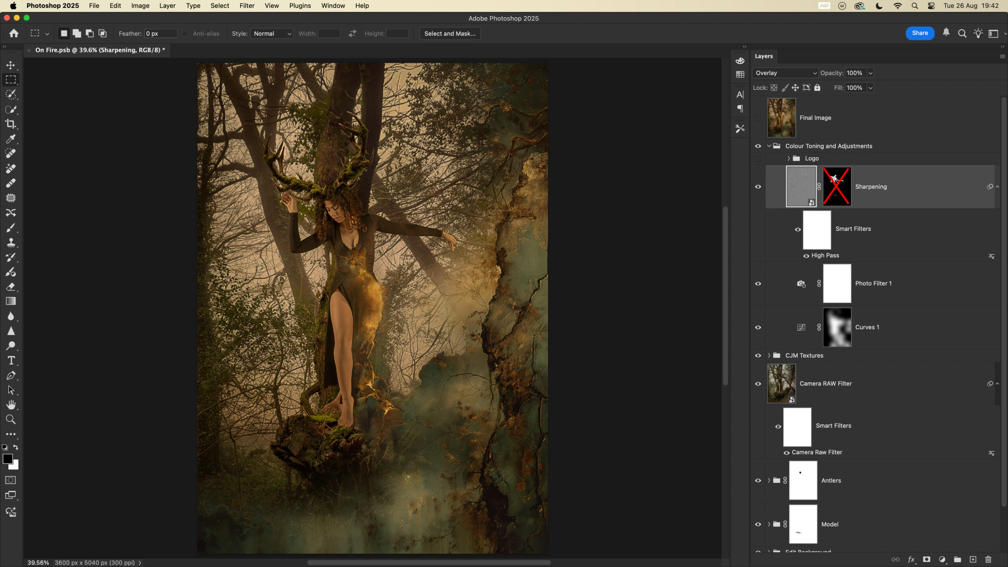Hide the High Pass smart filter

point(806,256)
